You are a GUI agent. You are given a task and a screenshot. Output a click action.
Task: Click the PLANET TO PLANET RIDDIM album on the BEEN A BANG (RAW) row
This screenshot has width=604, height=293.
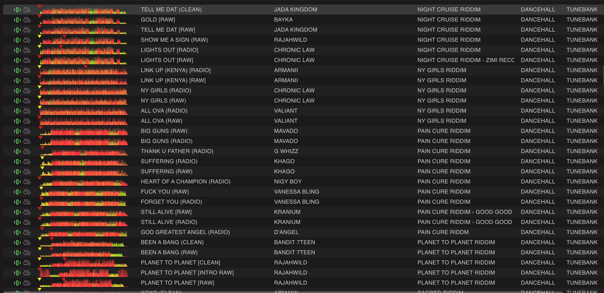point(456,252)
